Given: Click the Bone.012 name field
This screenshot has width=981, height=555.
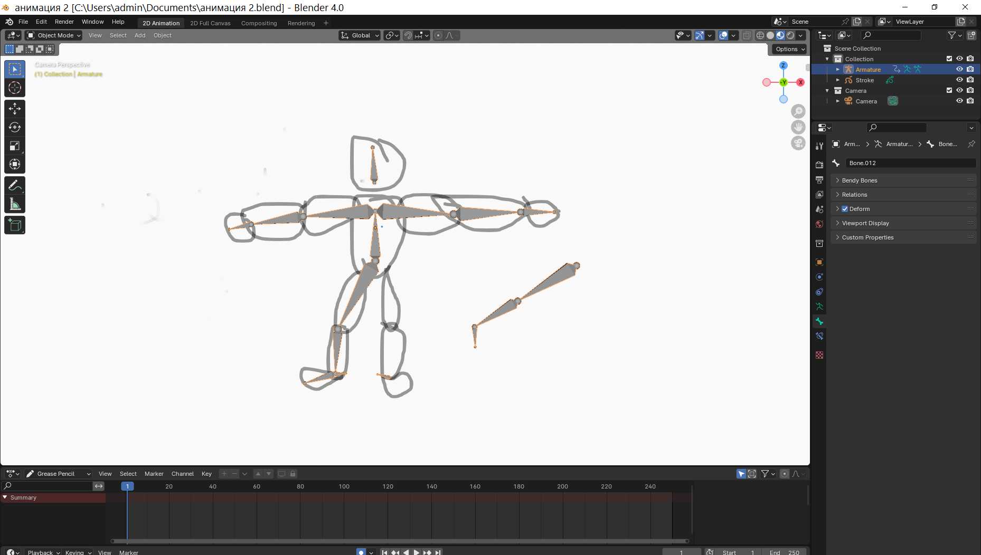Looking at the screenshot, I should pos(909,163).
